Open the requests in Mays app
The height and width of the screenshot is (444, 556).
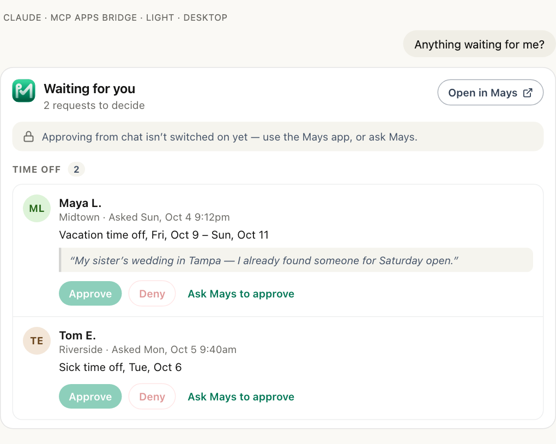click(490, 93)
